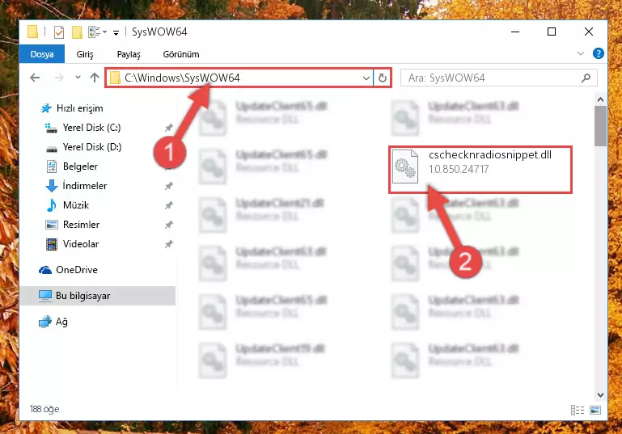The image size is (622, 434).
Task: Click file version text 1.0.850.24717
Action: pyautogui.click(x=459, y=169)
